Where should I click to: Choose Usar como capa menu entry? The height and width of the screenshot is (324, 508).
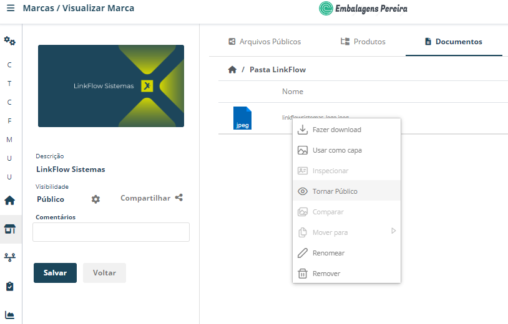point(346,150)
